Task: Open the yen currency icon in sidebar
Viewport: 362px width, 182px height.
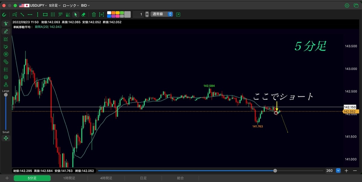Action: [x=6, y=54]
